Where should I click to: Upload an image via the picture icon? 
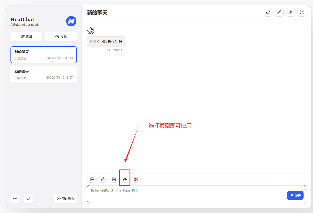tap(114, 179)
